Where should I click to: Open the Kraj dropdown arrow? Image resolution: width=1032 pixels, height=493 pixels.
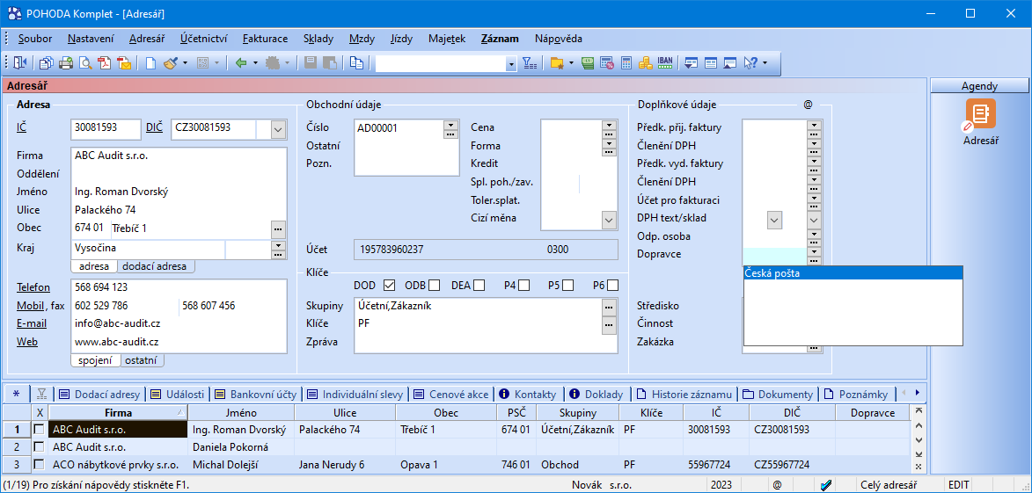[278, 245]
